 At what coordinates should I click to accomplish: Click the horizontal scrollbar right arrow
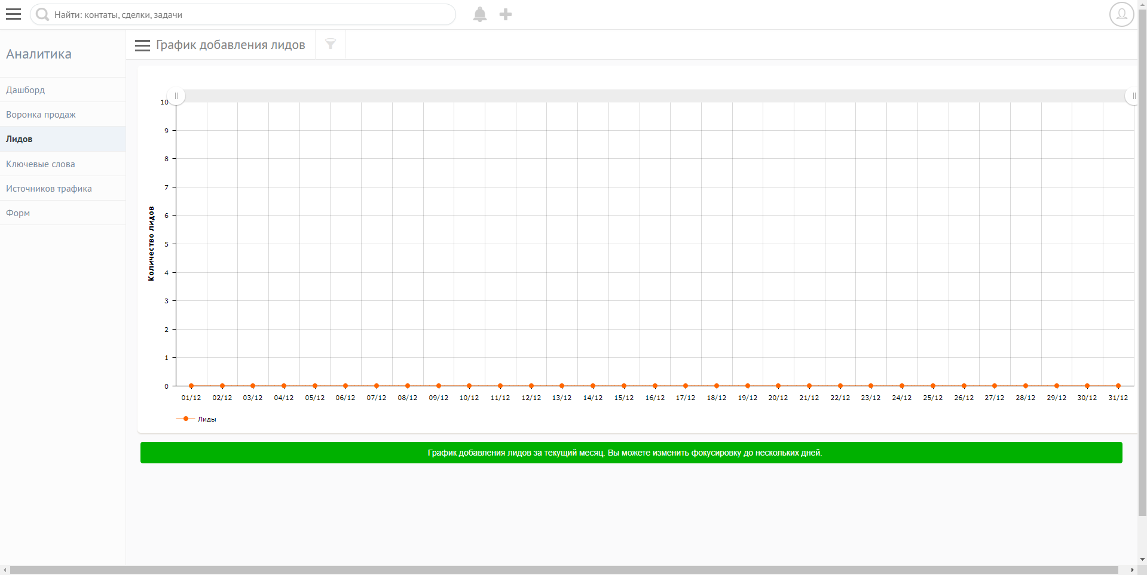[x=1132, y=570]
